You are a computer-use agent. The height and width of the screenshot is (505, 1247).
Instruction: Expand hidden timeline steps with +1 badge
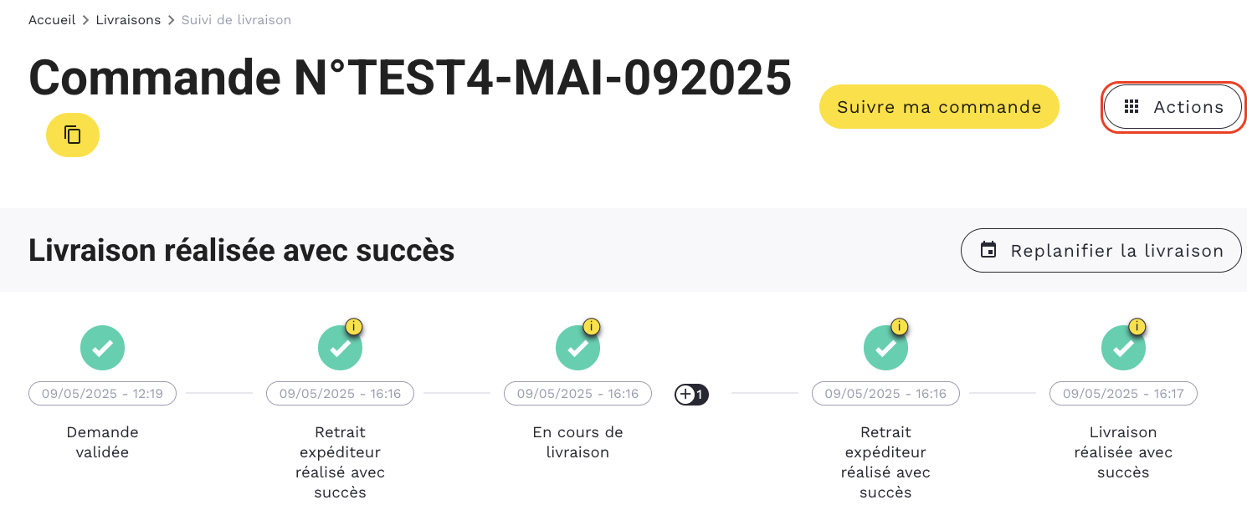click(691, 394)
